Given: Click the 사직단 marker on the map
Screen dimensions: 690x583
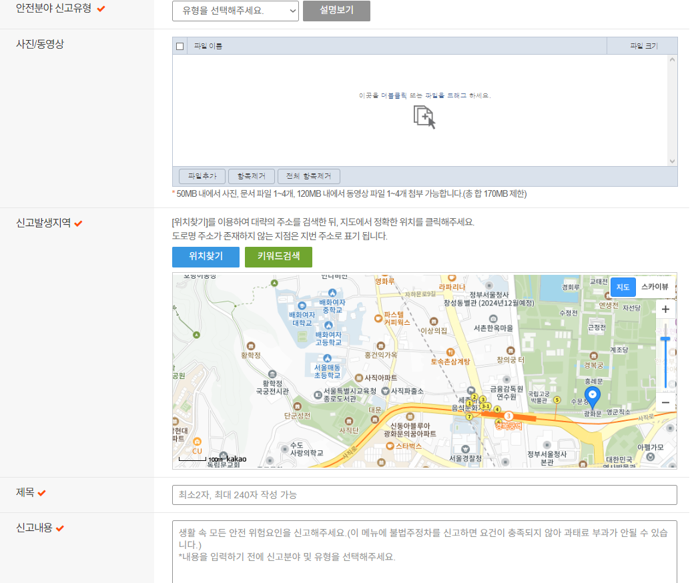Looking at the screenshot, I should pos(348,421).
